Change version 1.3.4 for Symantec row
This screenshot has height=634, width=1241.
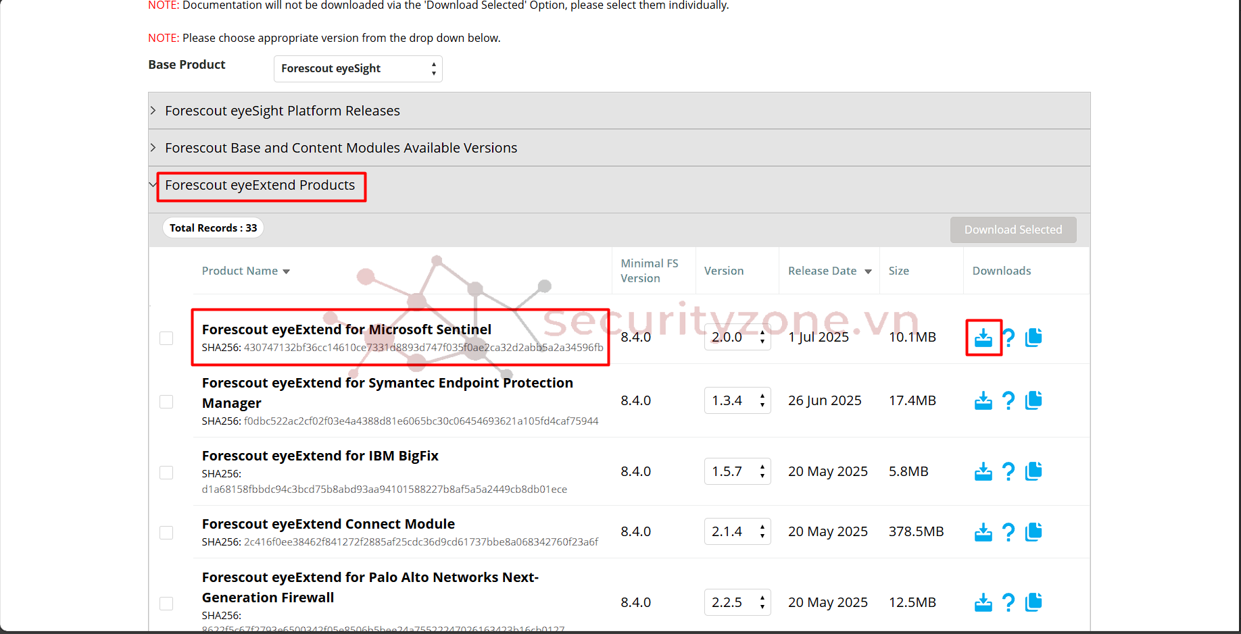[x=737, y=400]
